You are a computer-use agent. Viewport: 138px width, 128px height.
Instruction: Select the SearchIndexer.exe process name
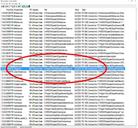pyautogui.click(x=20, y=72)
